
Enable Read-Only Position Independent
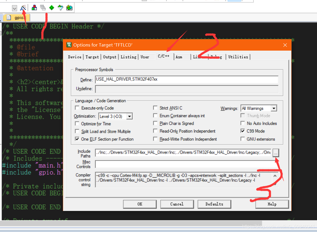coord(155,131)
